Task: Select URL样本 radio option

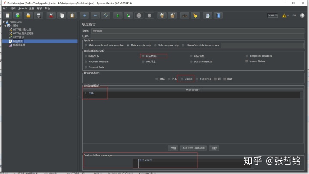Action: [x=149, y=61]
